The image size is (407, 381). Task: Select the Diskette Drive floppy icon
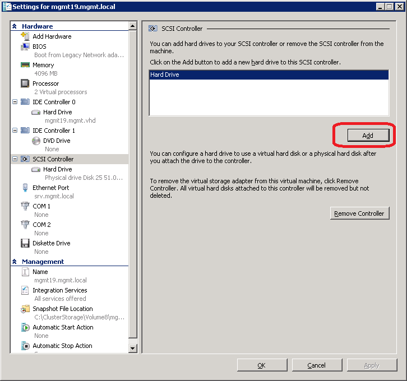click(x=25, y=243)
